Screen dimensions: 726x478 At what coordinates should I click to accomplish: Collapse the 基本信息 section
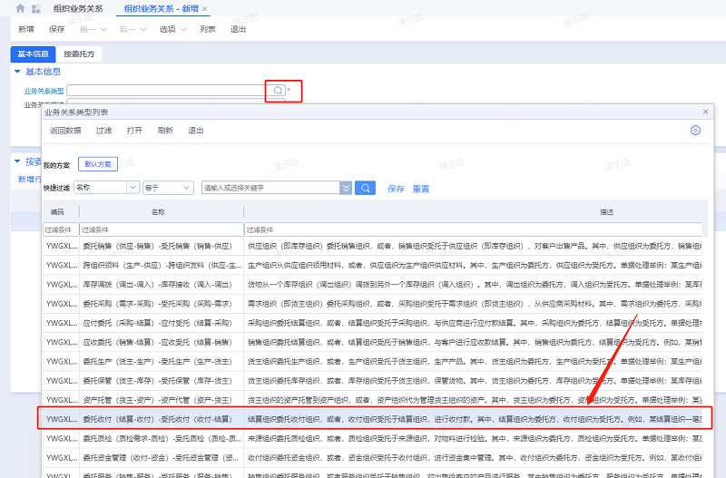click(x=17, y=72)
